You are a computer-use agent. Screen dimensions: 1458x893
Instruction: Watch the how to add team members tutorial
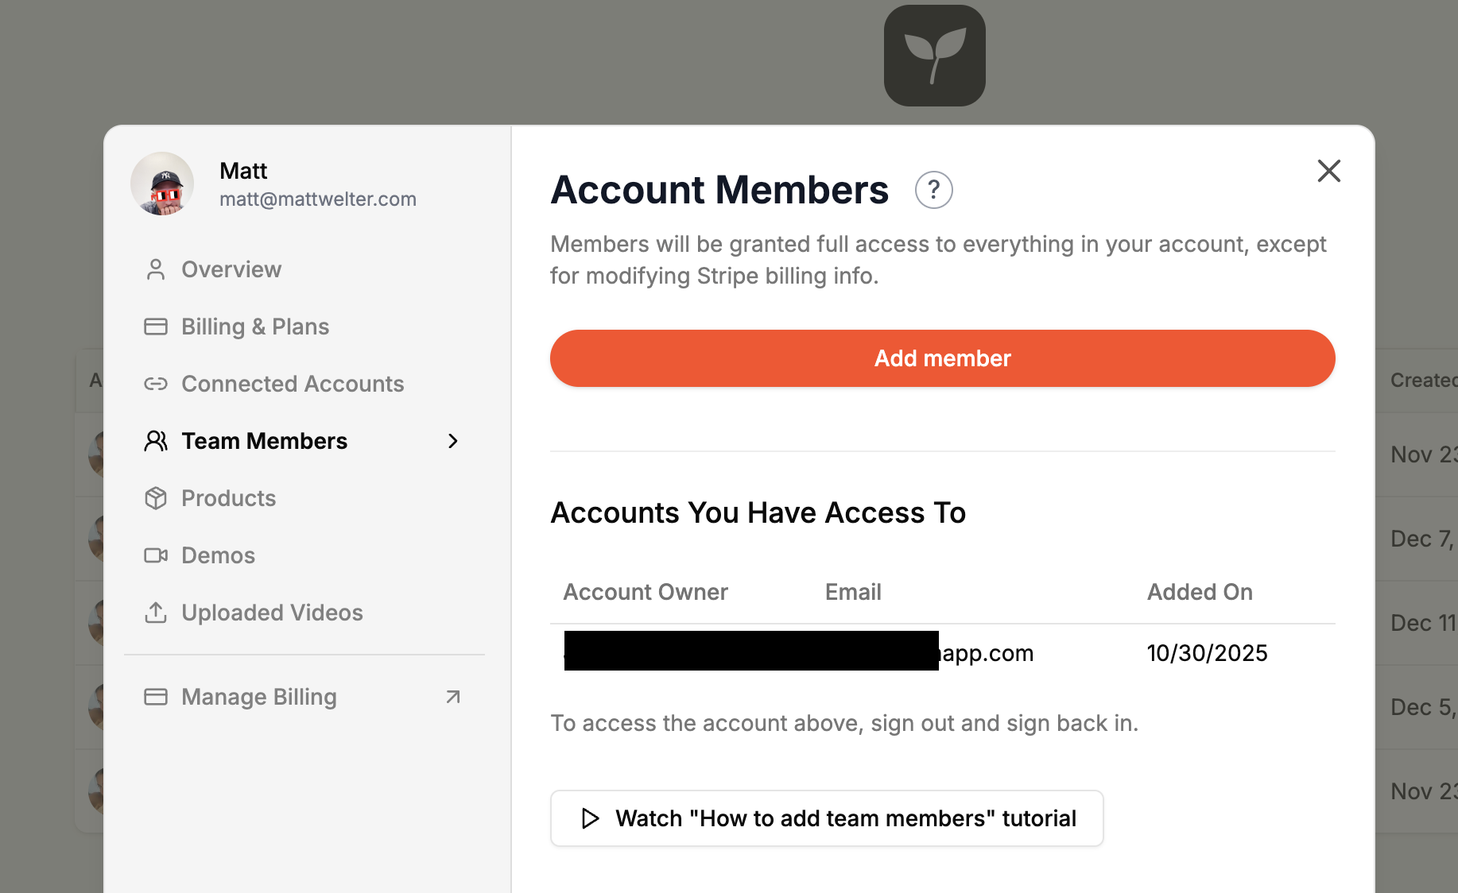point(827,818)
